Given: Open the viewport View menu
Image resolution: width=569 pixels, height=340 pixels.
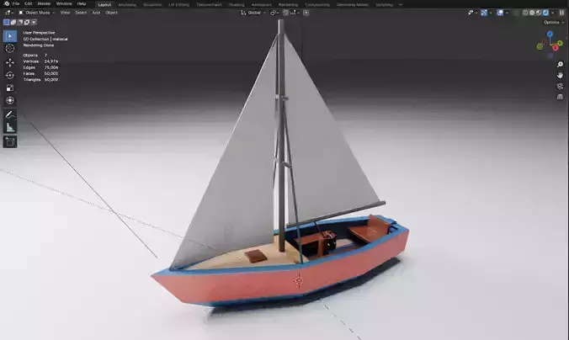Looking at the screenshot, I should [x=66, y=13].
